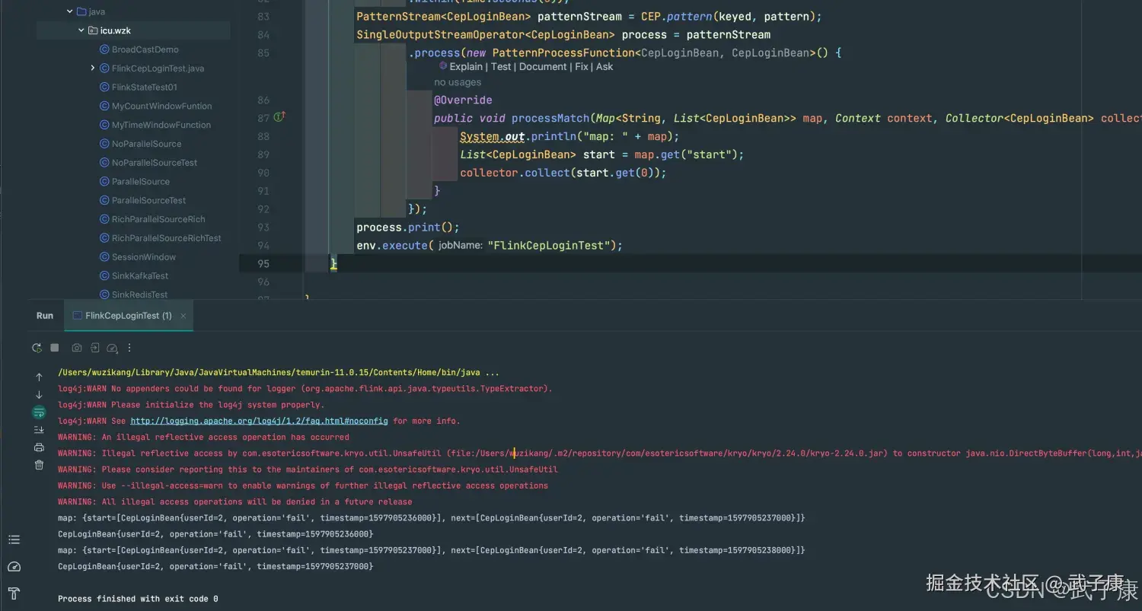The image size is (1142, 611).
Task: Collapse the icu.wzk package
Action: [x=81, y=30]
